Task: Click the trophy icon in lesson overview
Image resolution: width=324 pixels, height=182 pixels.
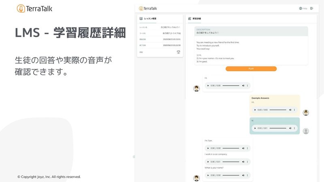Action: point(178,52)
